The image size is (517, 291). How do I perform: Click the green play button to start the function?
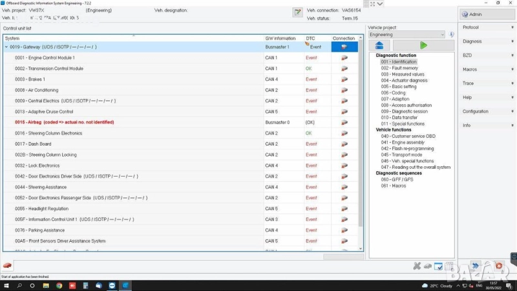tap(423, 45)
